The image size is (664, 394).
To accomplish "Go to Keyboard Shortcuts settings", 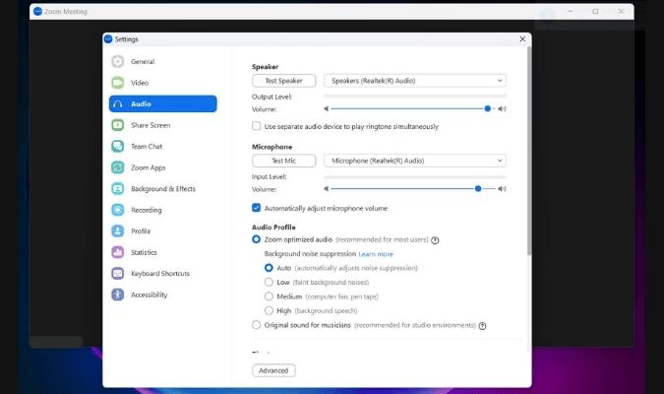I will click(x=163, y=274).
